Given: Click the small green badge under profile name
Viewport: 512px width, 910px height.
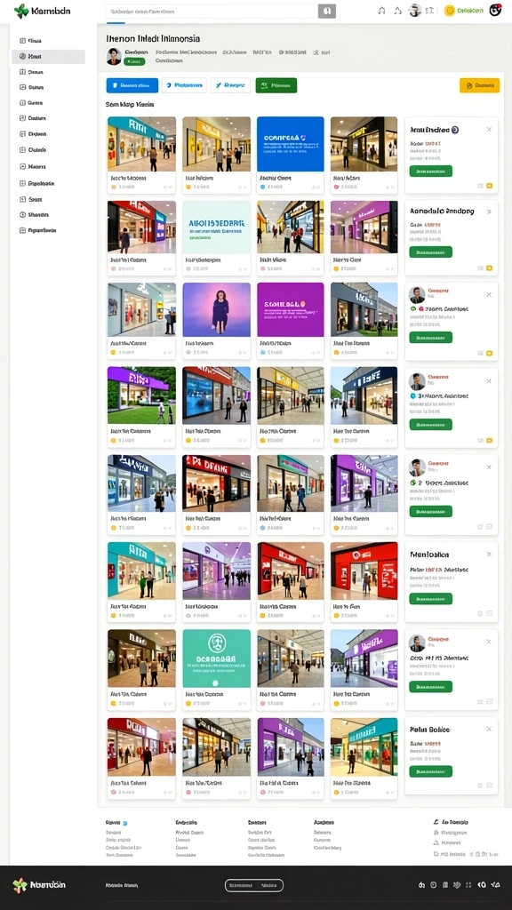Looking at the screenshot, I should [x=135, y=61].
